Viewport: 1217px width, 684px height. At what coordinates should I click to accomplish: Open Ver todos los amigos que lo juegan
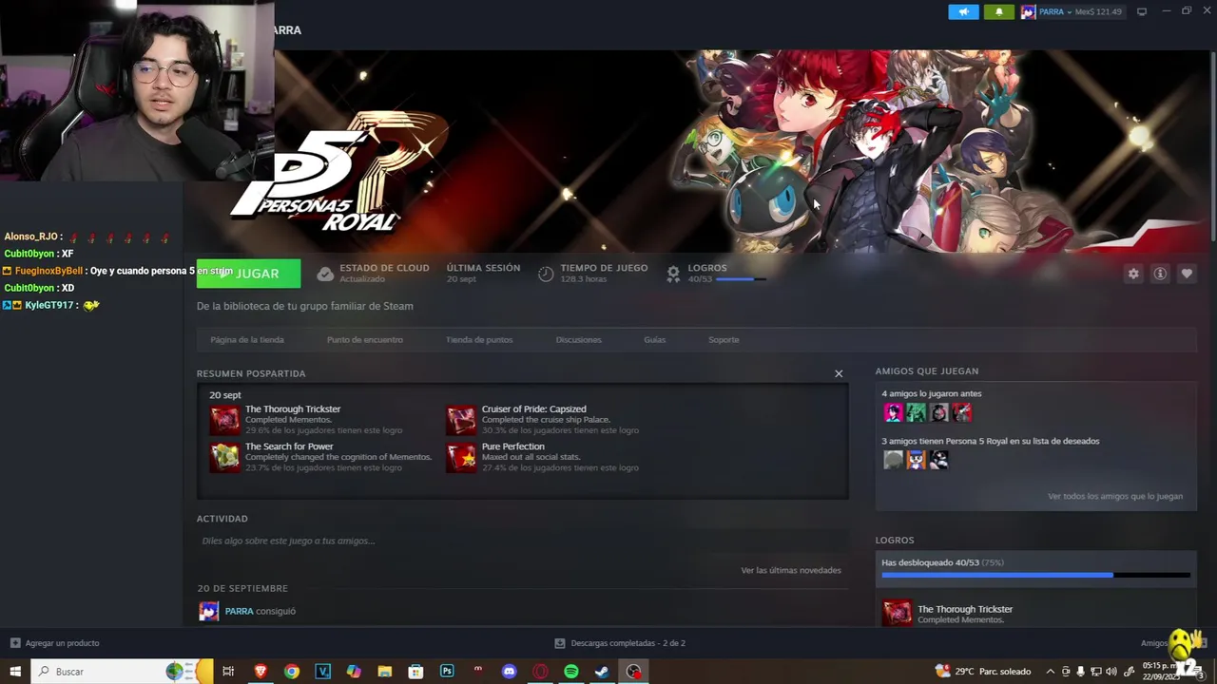click(1115, 496)
